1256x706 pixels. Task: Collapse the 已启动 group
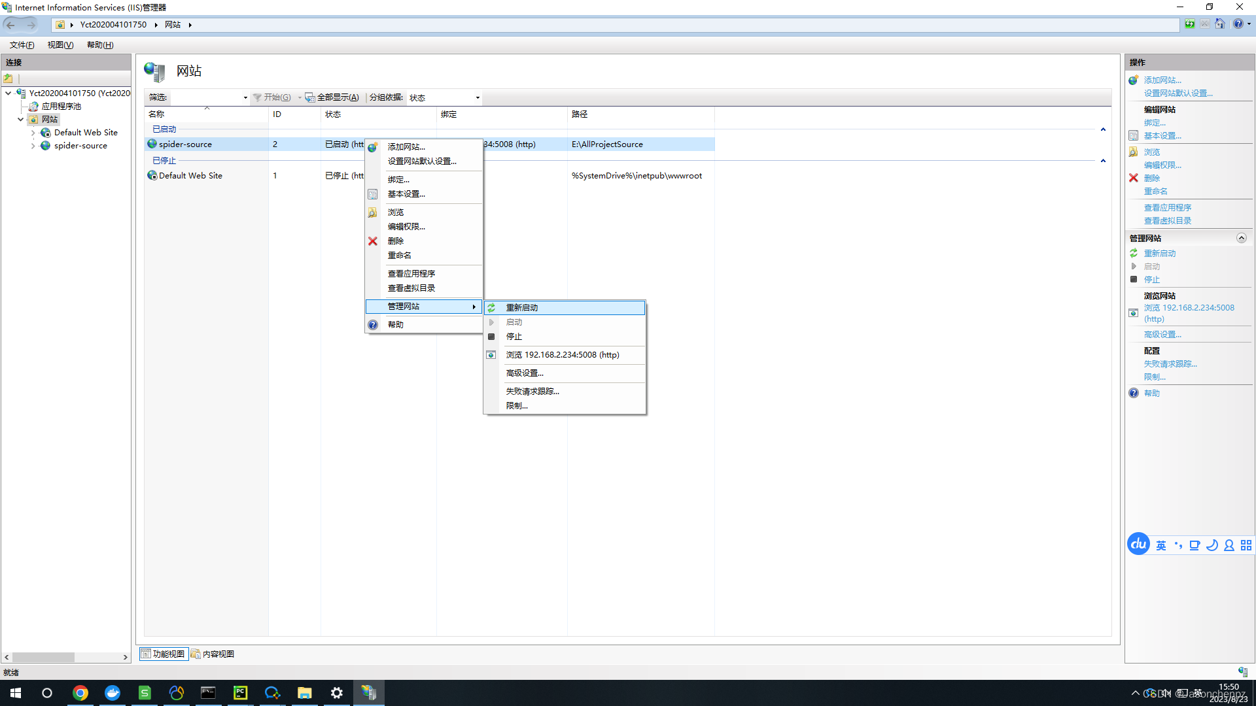(1103, 129)
